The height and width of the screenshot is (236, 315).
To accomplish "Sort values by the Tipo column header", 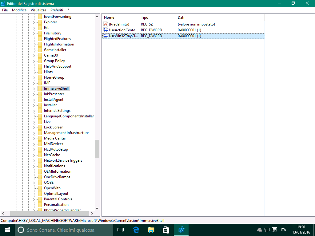I will coord(157,18).
